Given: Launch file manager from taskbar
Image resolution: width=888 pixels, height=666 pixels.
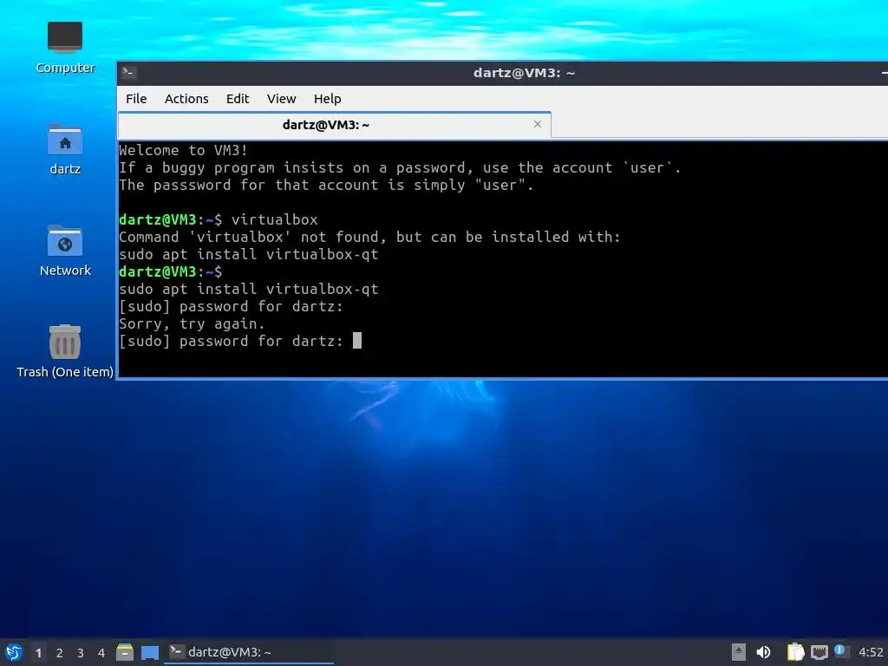Looking at the screenshot, I should (x=125, y=652).
